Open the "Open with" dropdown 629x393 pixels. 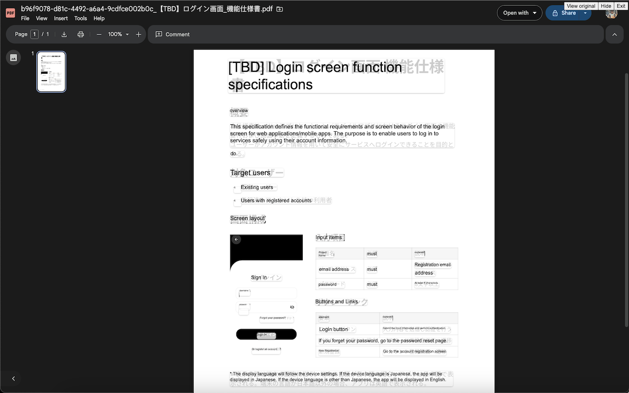(519, 13)
